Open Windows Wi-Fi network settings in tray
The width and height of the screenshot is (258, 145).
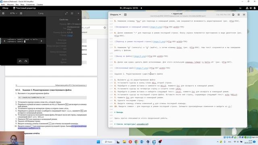point(235,142)
